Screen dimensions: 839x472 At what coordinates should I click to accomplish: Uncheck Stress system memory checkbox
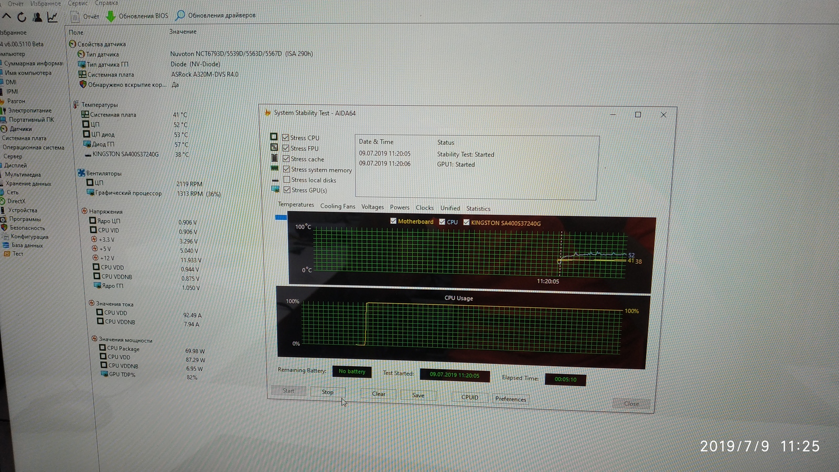pos(286,169)
